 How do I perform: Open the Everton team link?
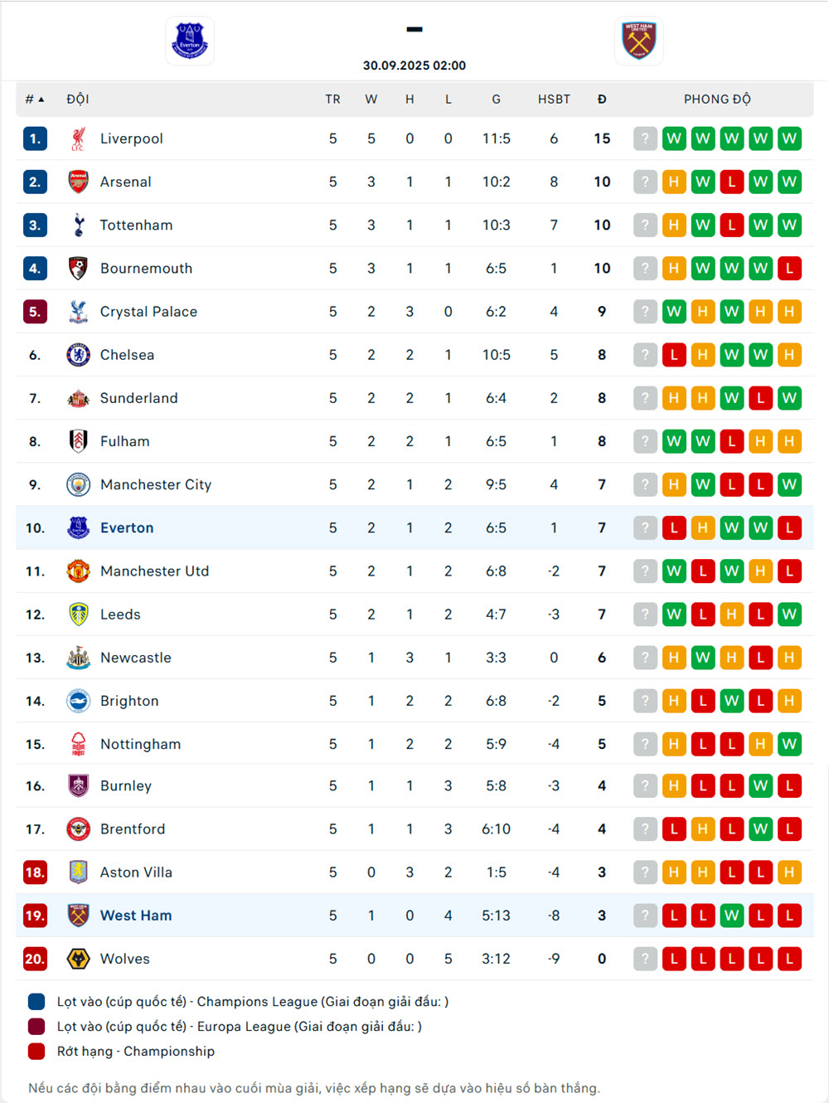click(127, 528)
